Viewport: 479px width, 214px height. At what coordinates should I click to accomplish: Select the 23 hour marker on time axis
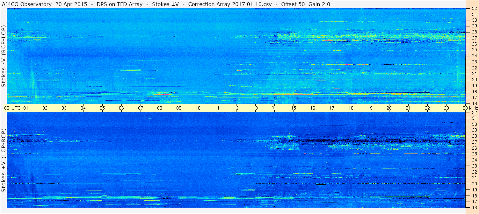point(446,108)
